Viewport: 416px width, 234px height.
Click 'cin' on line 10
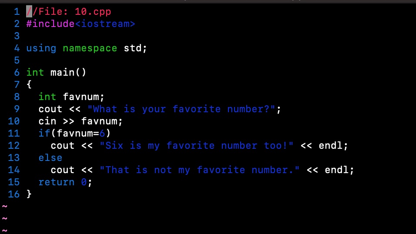(47, 121)
